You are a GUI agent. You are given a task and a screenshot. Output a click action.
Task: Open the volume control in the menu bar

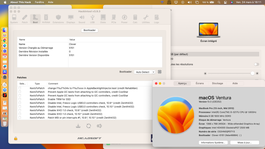pyautogui.click(x=190, y=2)
